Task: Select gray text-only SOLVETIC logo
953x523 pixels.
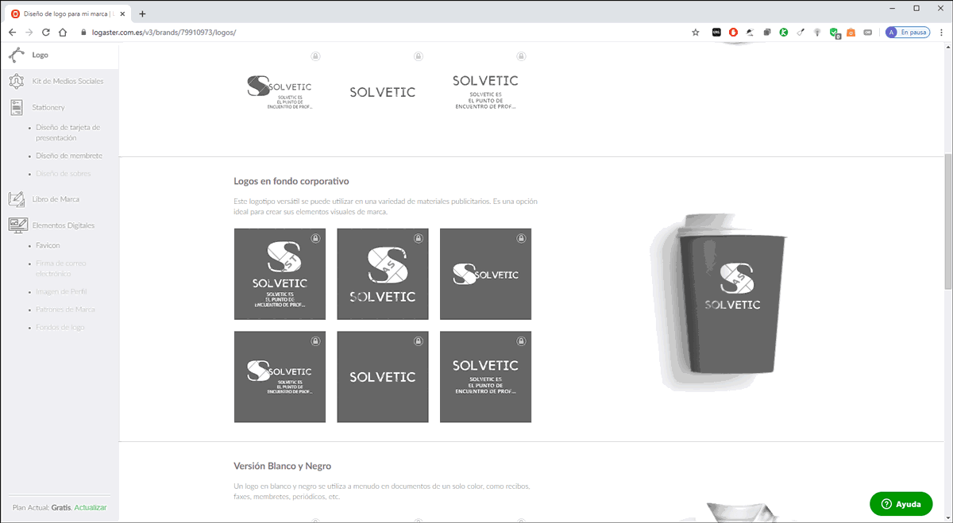Action: click(383, 377)
